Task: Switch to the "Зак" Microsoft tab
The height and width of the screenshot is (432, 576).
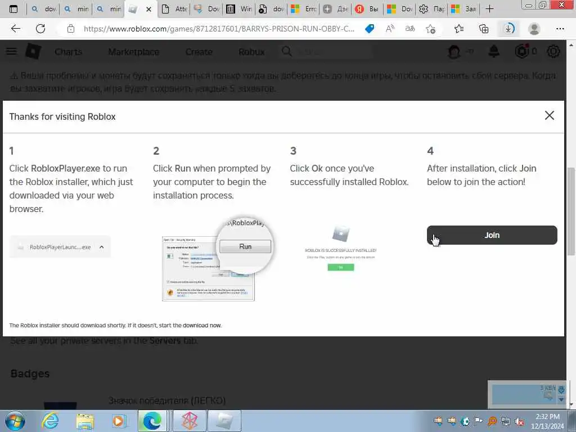Action: pos(464,9)
